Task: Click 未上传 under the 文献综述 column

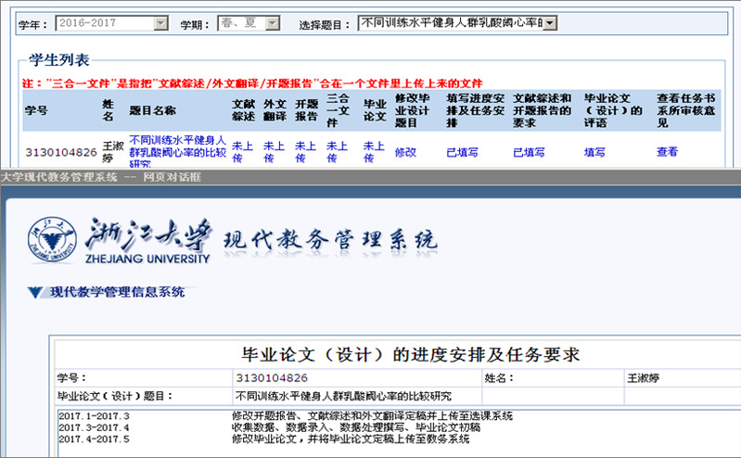Action: point(241,151)
